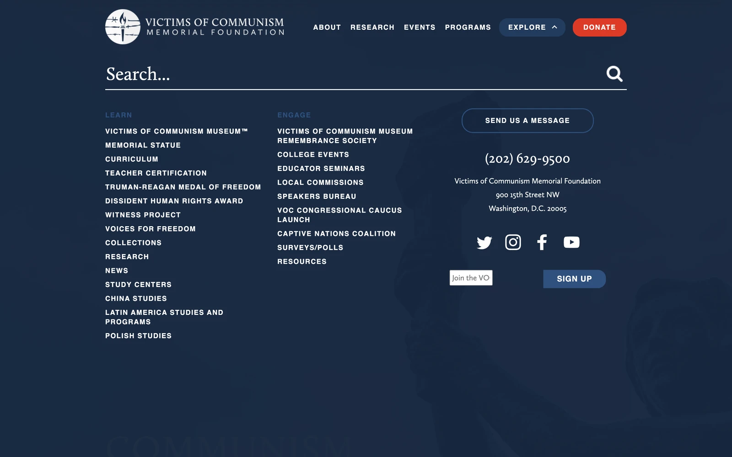The width and height of the screenshot is (732, 457).
Task: Collapse the Explore dropdown menu
Action: click(532, 27)
